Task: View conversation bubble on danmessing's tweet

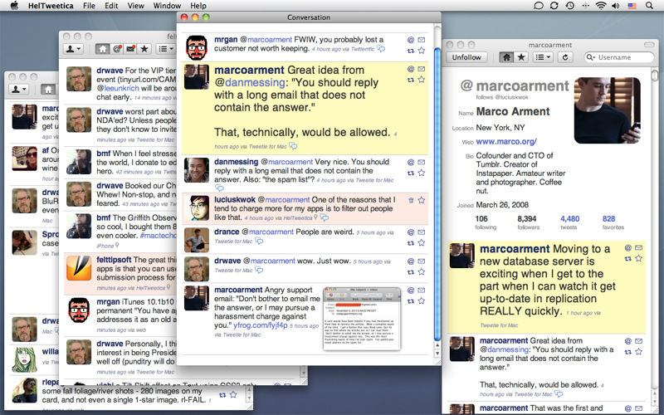Action: tap(219, 188)
